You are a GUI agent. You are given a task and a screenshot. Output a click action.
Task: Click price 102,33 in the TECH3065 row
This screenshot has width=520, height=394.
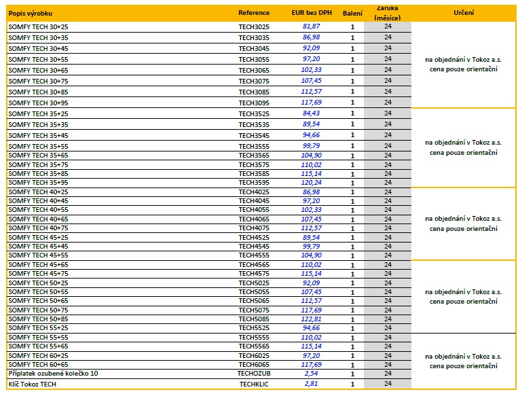coord(311,70)
